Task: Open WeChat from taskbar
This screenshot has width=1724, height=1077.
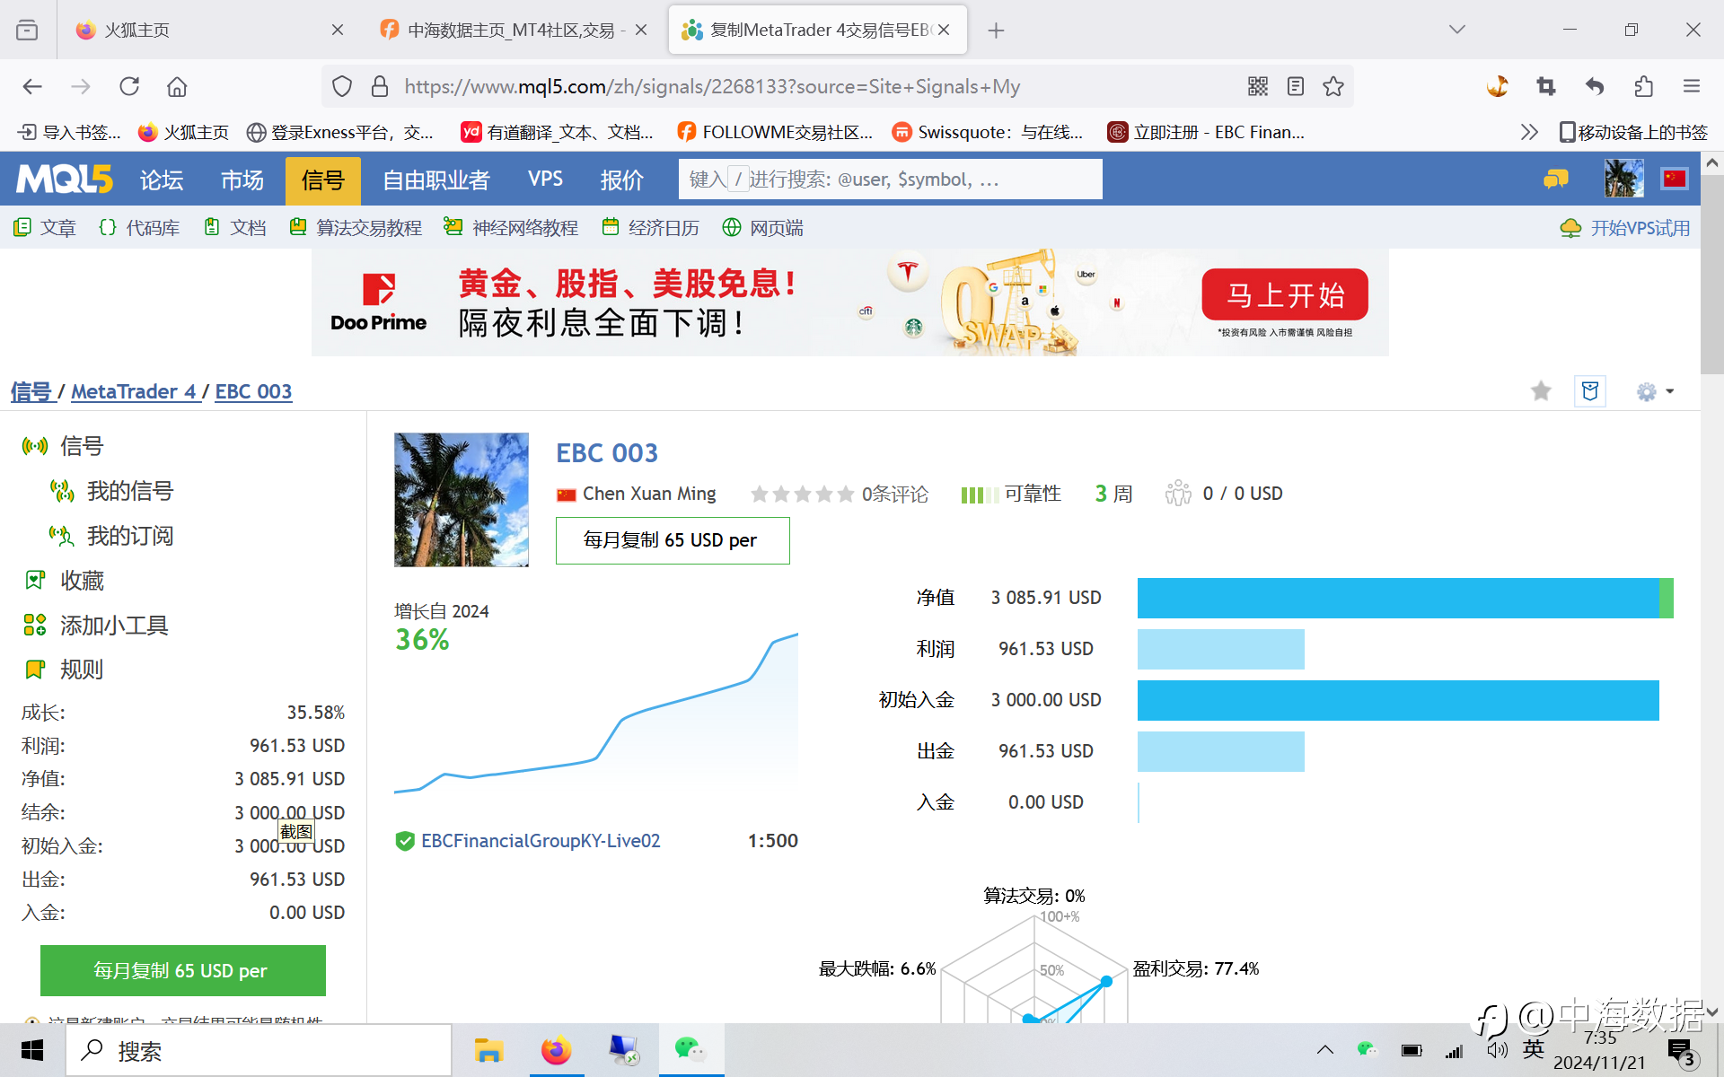Action: click(690, 1050)
